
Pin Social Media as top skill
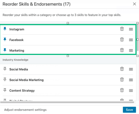click(5, 69)
